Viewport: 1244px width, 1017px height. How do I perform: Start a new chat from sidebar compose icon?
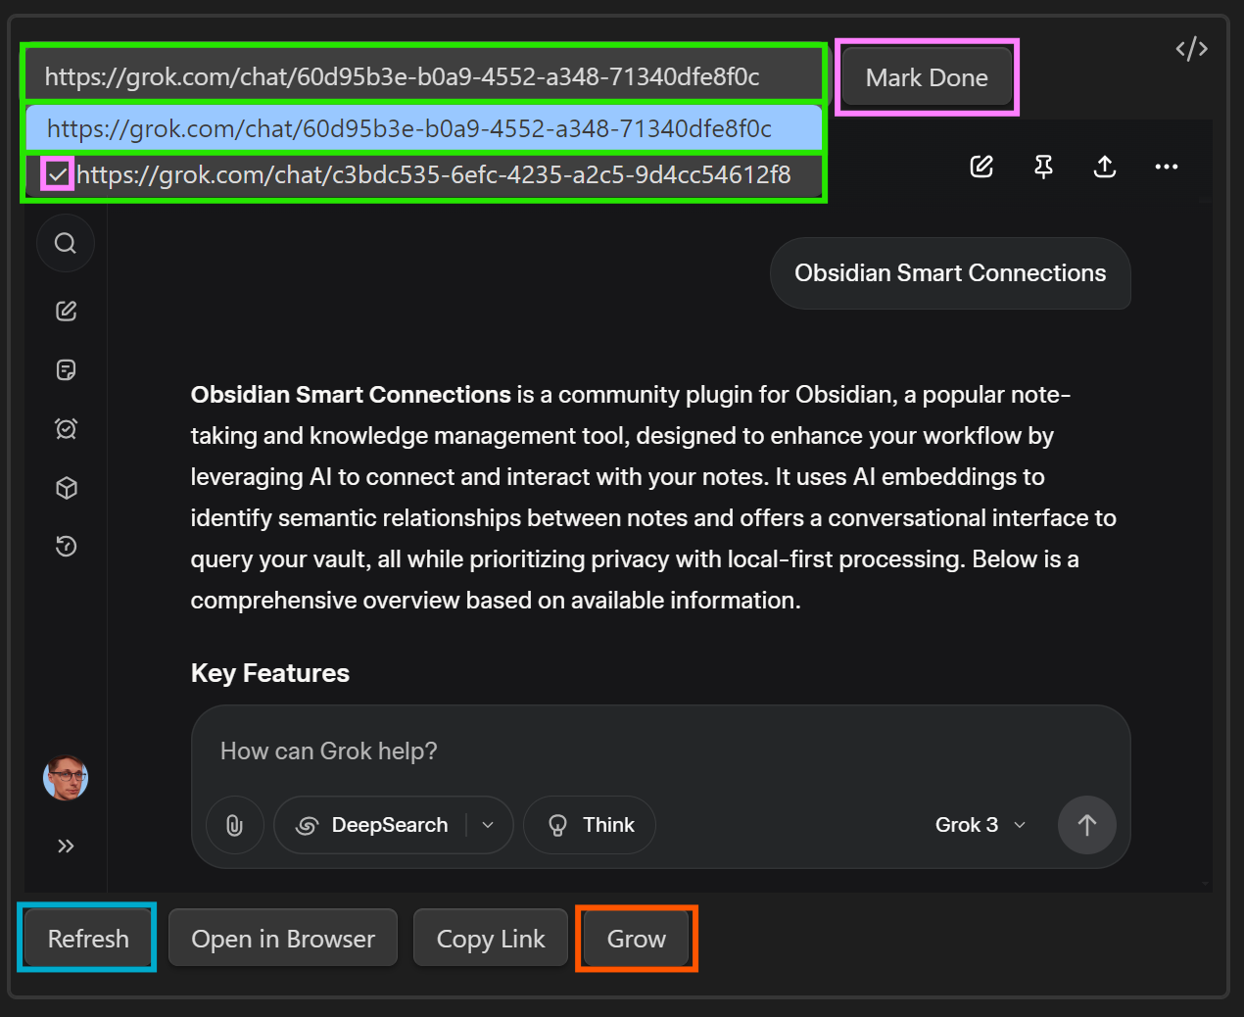tap(66, 312)
